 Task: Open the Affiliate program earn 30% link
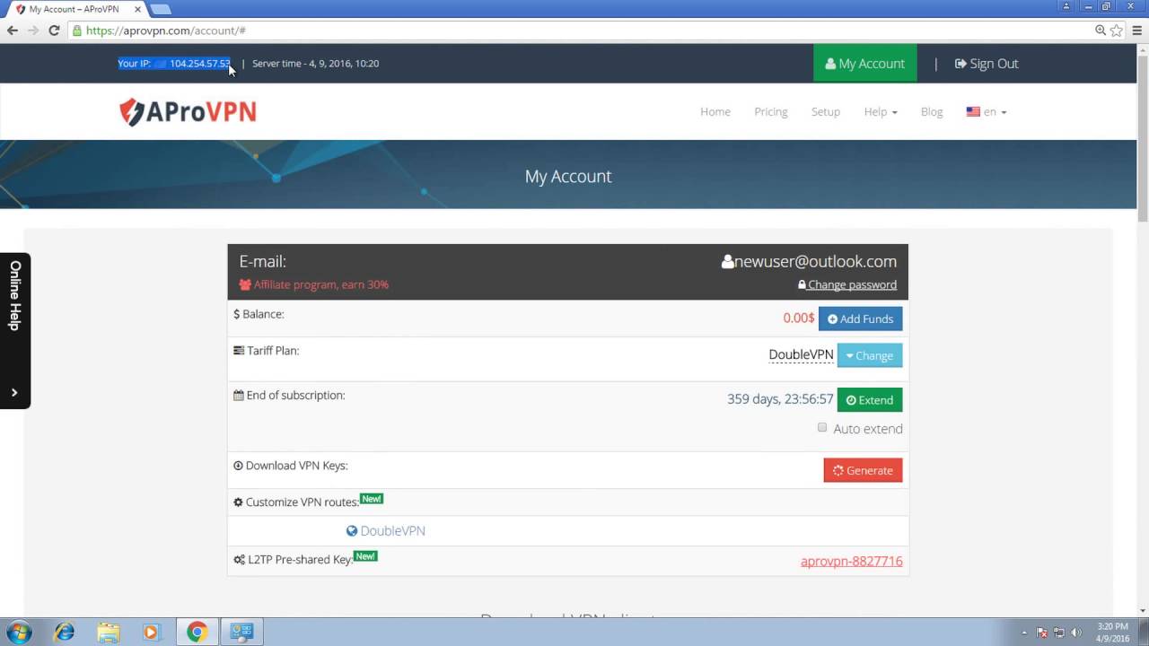point(314,284)
